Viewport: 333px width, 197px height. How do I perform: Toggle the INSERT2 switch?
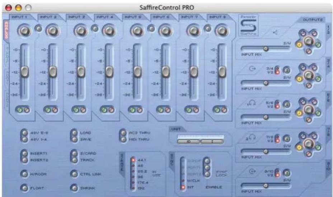point(25,160)
